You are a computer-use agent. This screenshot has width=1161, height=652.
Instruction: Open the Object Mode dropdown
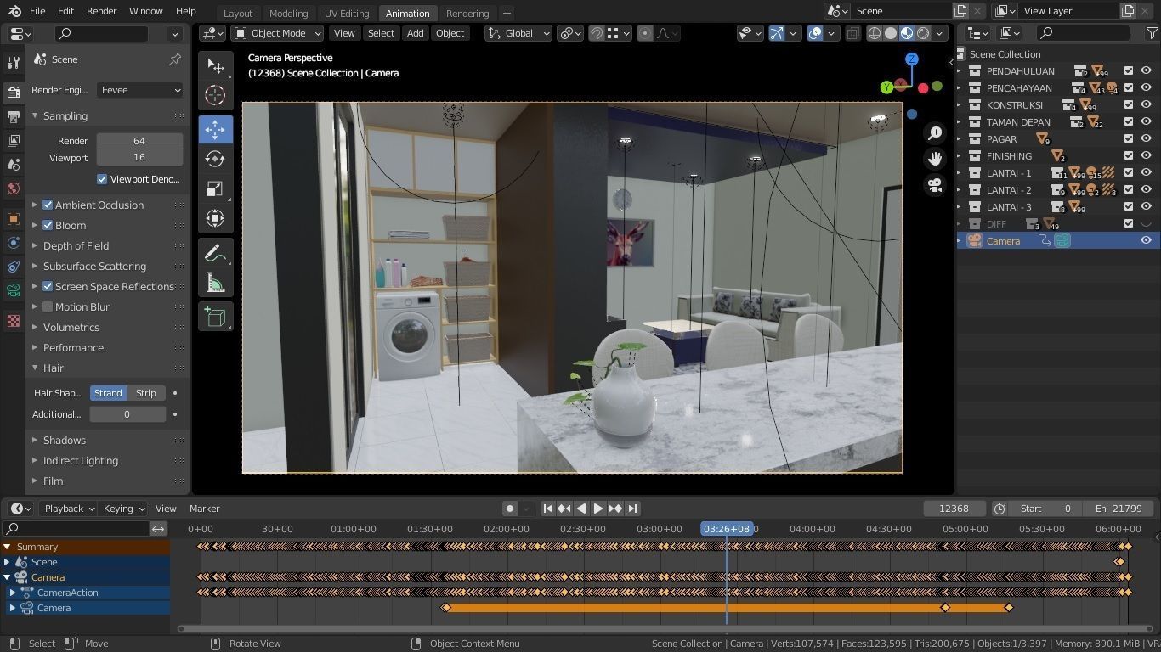tap(278, 33)
